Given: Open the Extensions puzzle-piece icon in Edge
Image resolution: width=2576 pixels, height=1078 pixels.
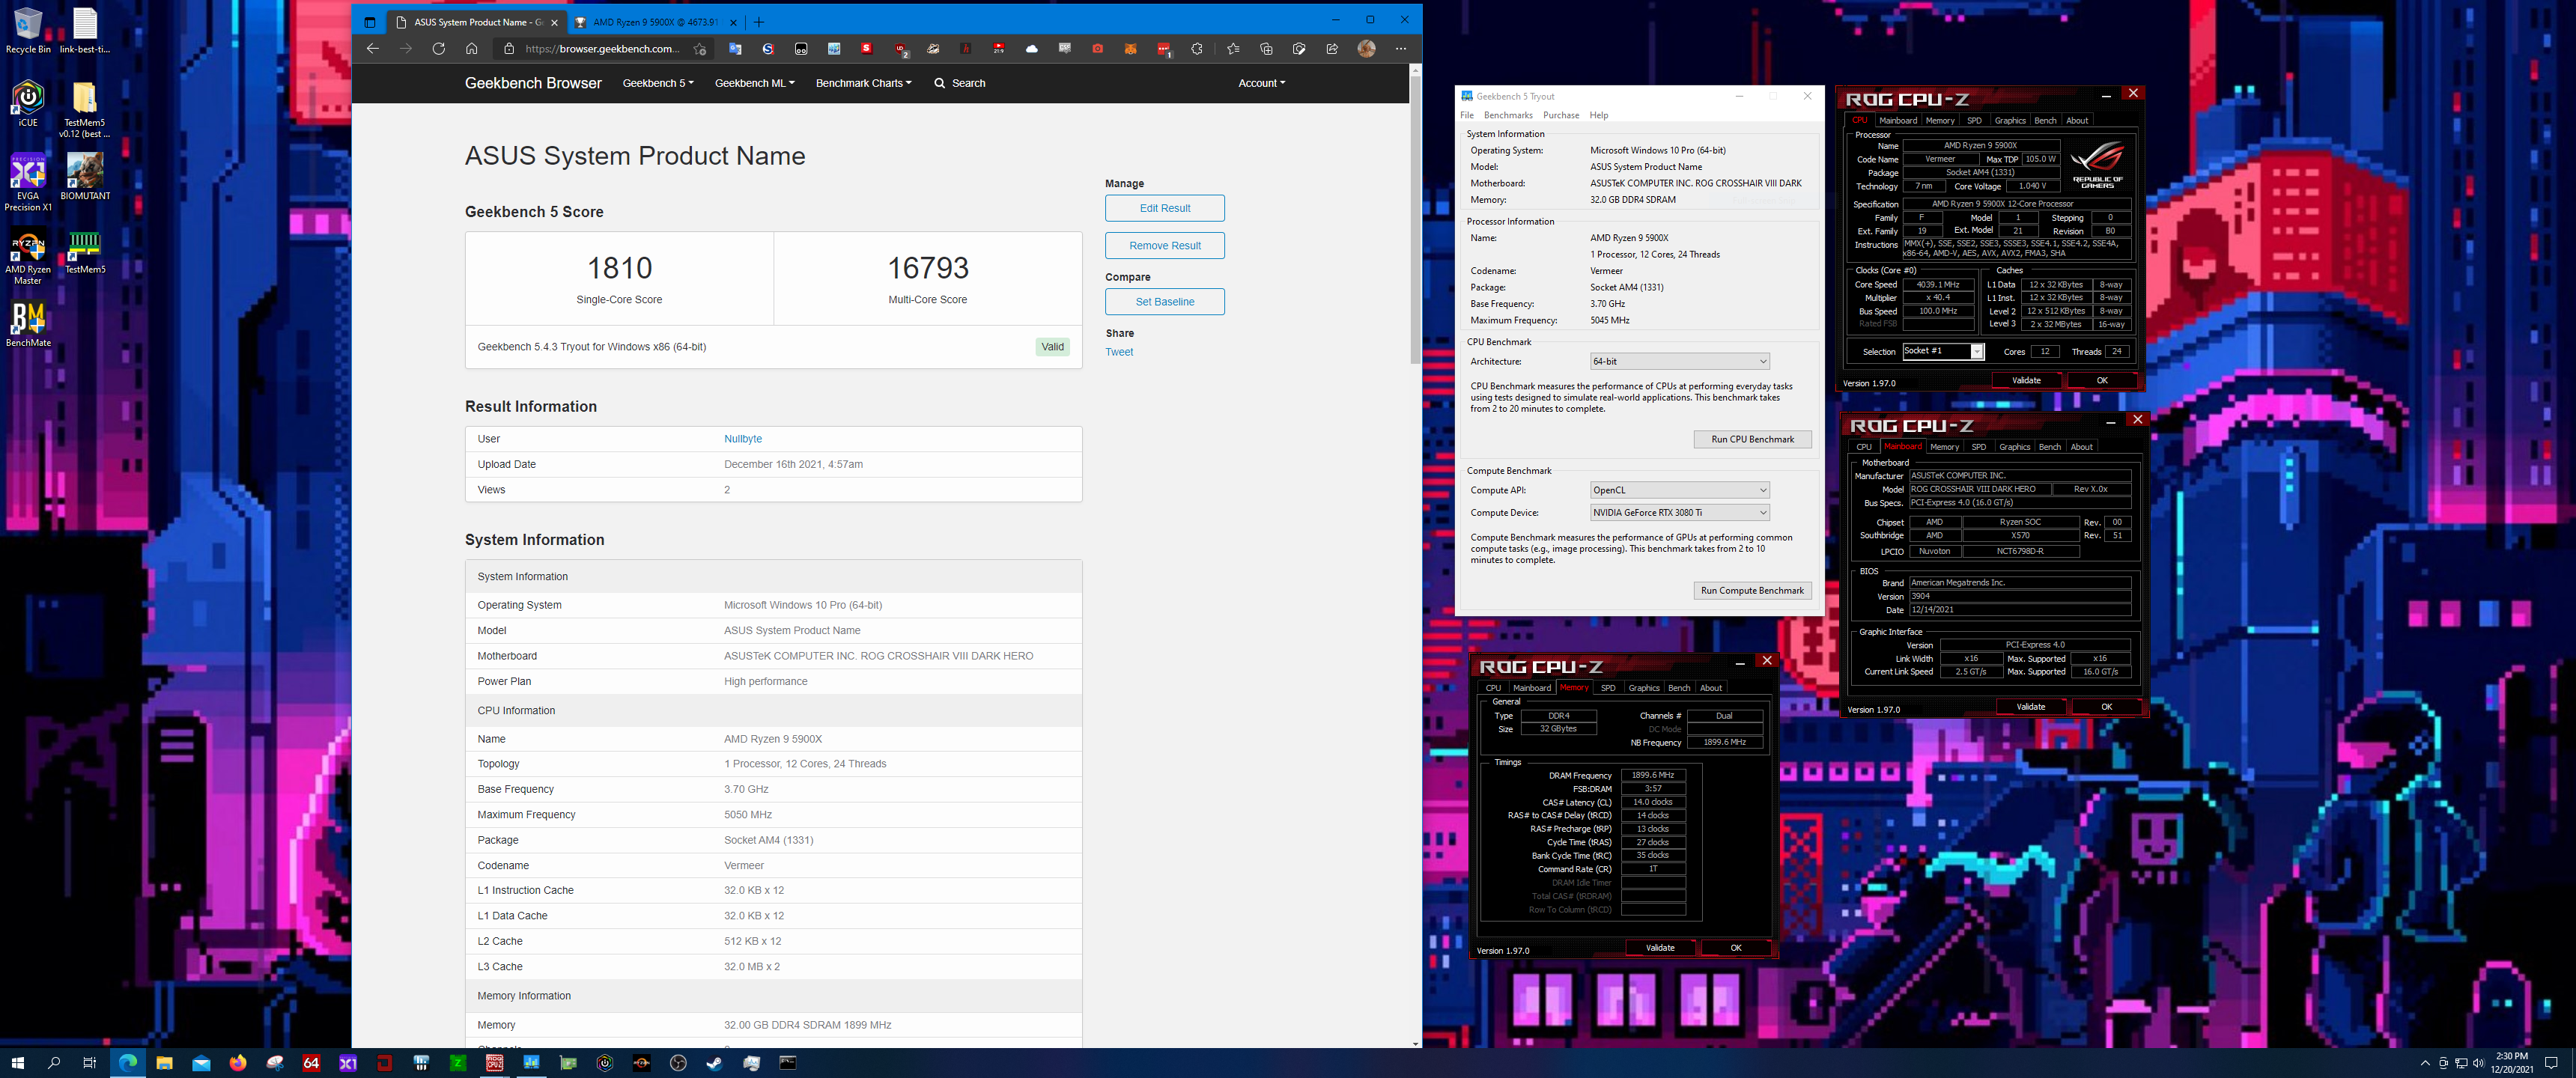Looking at the screenshot, I should tap(1197, 49).
